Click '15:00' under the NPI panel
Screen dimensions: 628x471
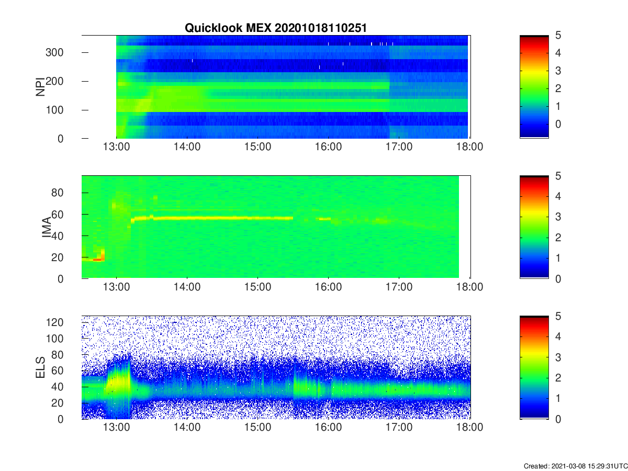pyautogui.click(x=257, y=147)
